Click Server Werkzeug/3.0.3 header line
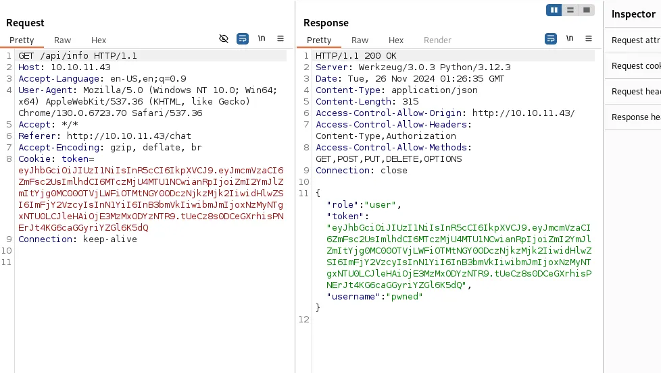 pyautogui.click(x=413, y=67)
